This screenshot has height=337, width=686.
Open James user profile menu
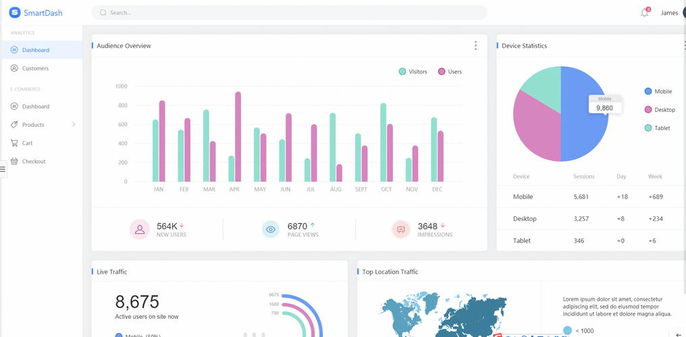[669, 13]
